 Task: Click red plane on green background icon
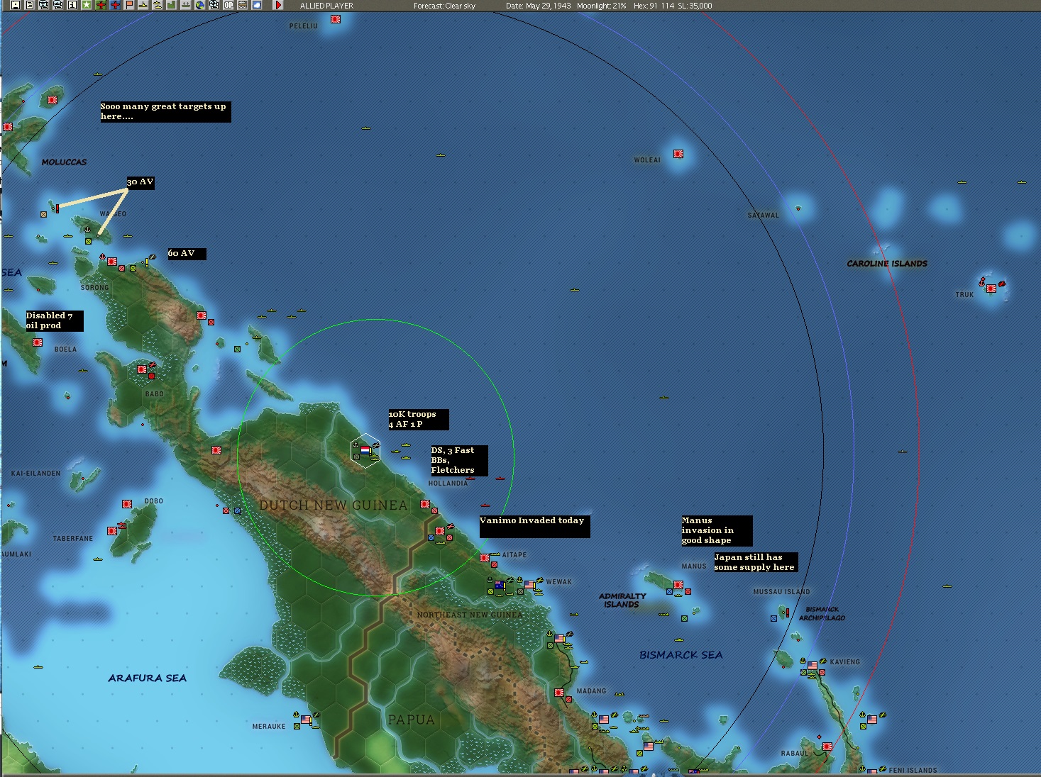(101, 5)
